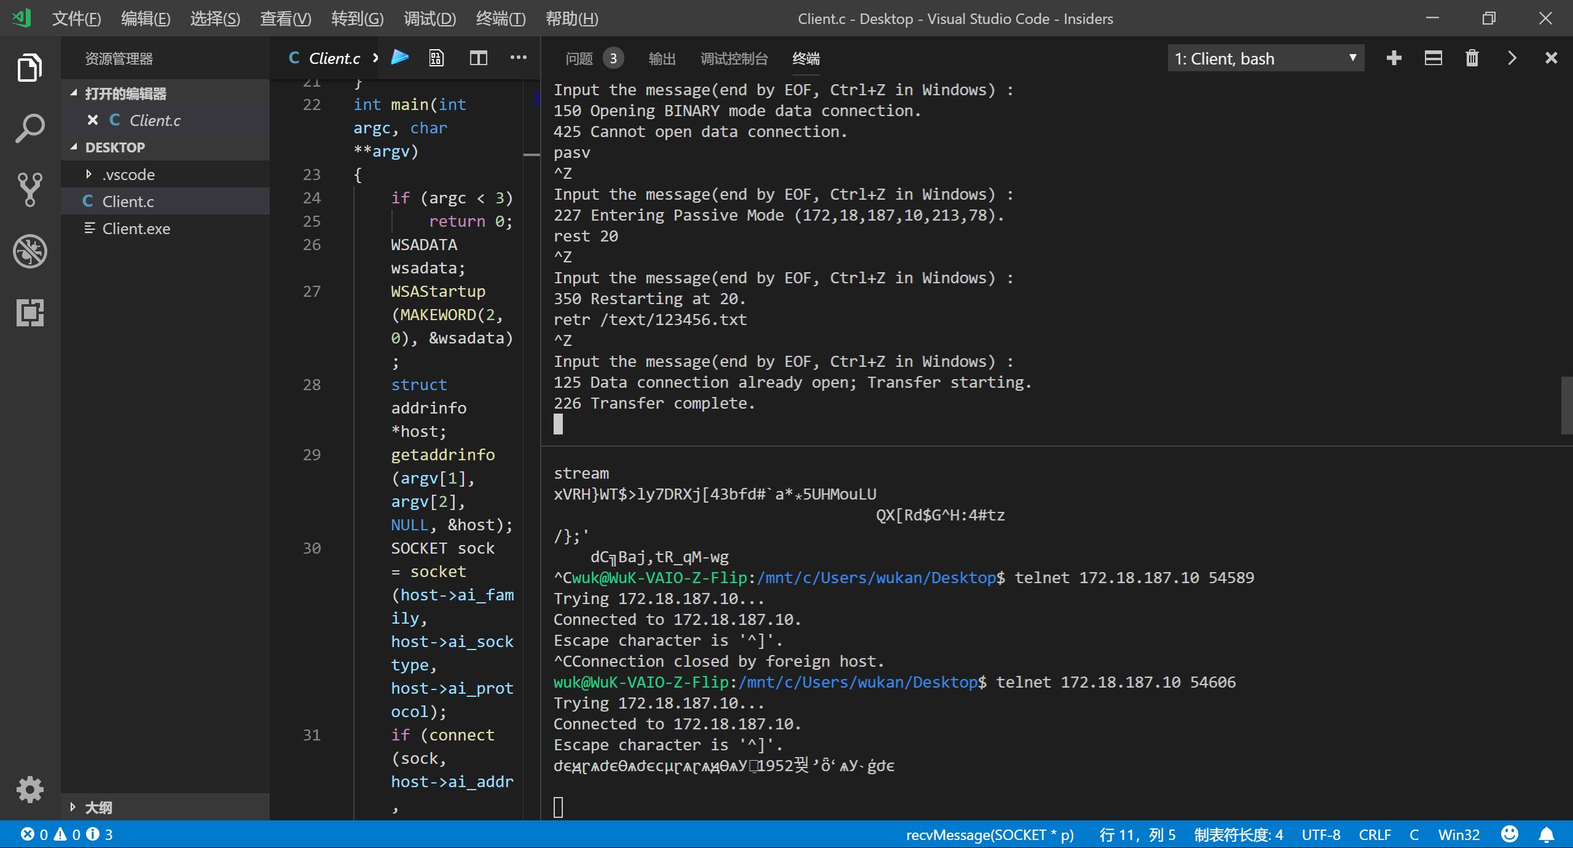This screenshot has width=1573, height=848.
Task: Select Client.exe in the explorer
Action: [136, 229]
